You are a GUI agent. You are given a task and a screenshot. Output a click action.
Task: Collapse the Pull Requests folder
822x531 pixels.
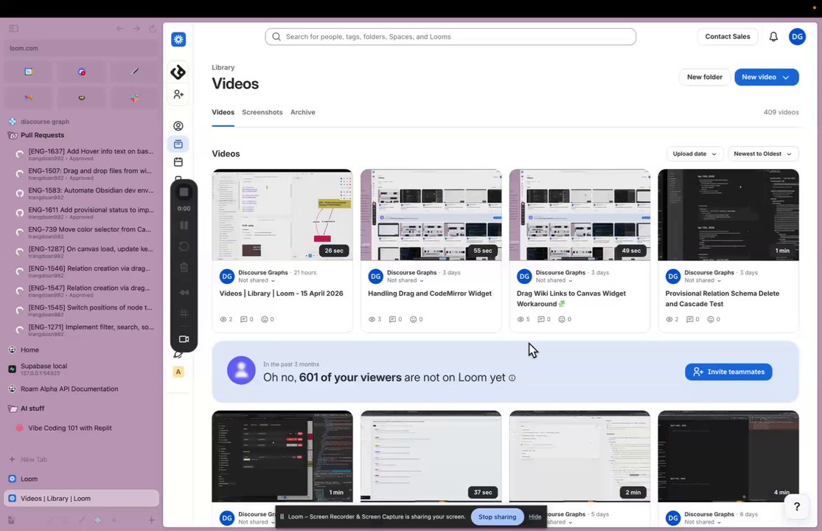tap(42, 135)
